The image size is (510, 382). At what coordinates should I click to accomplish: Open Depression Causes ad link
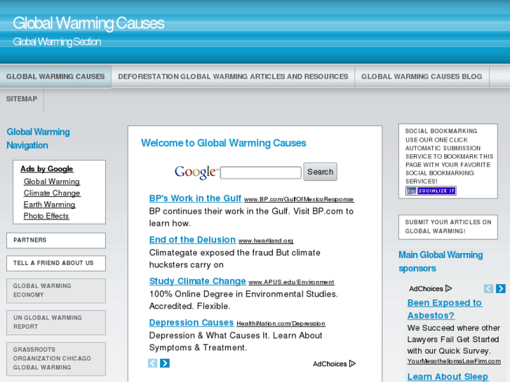point(192,322)
